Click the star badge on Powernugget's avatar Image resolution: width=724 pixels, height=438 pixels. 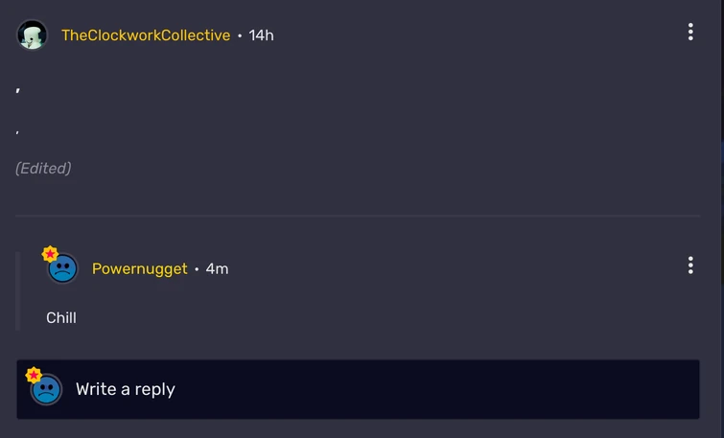pos(50,254)
